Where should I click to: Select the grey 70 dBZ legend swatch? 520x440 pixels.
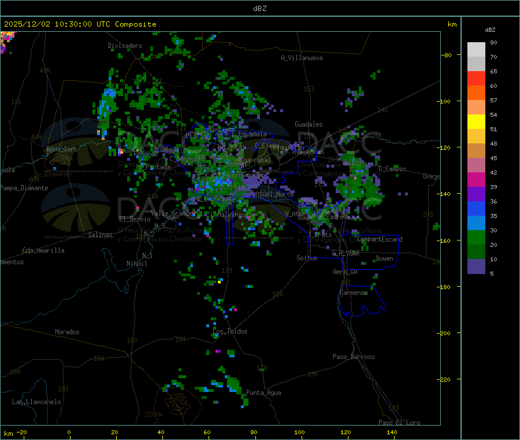(476, 64)
